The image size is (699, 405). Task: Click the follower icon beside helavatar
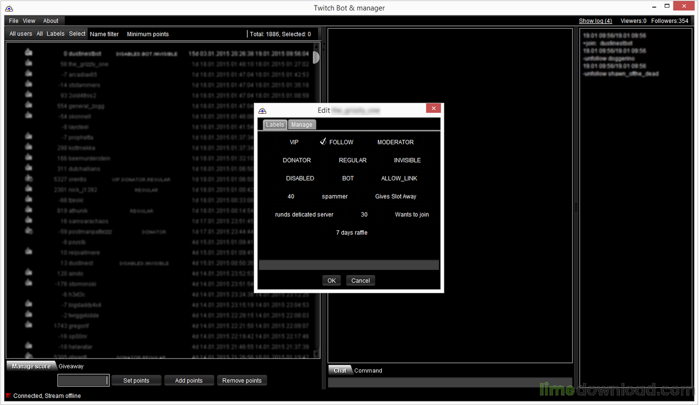point(29,346)
